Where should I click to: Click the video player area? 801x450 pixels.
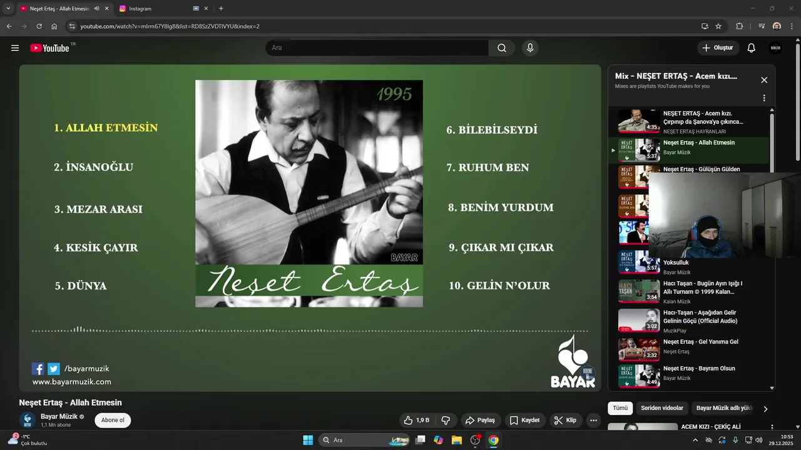tap(310, 228)
